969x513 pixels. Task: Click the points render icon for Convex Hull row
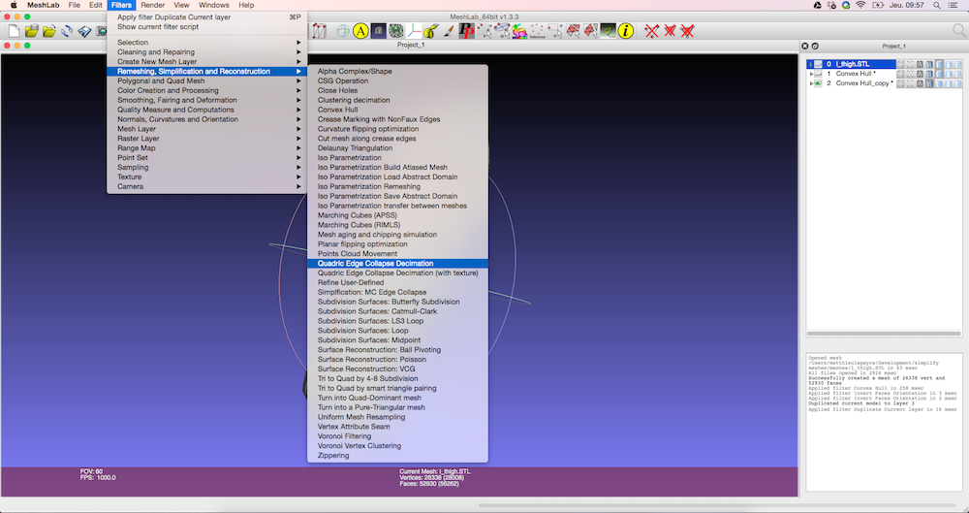(910, 74)
